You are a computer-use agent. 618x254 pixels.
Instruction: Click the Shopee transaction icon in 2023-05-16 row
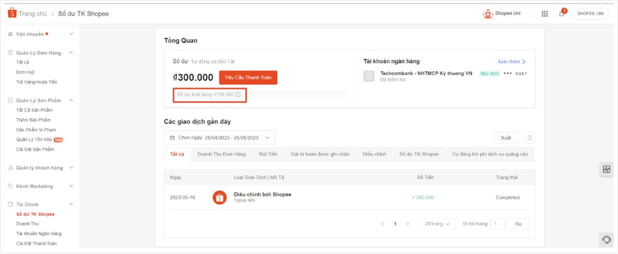(219, 197)
